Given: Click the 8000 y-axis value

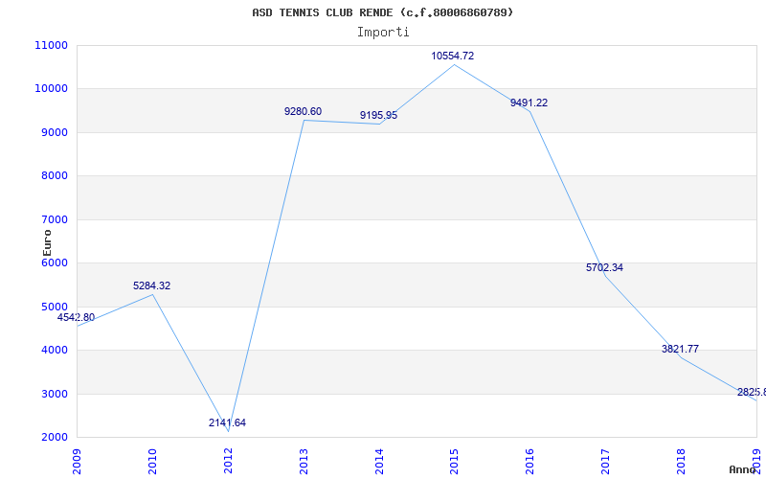Looking at the screenshot, I should tap(55, 176).
